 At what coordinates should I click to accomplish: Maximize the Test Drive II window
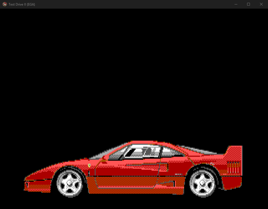coord(248,4)
